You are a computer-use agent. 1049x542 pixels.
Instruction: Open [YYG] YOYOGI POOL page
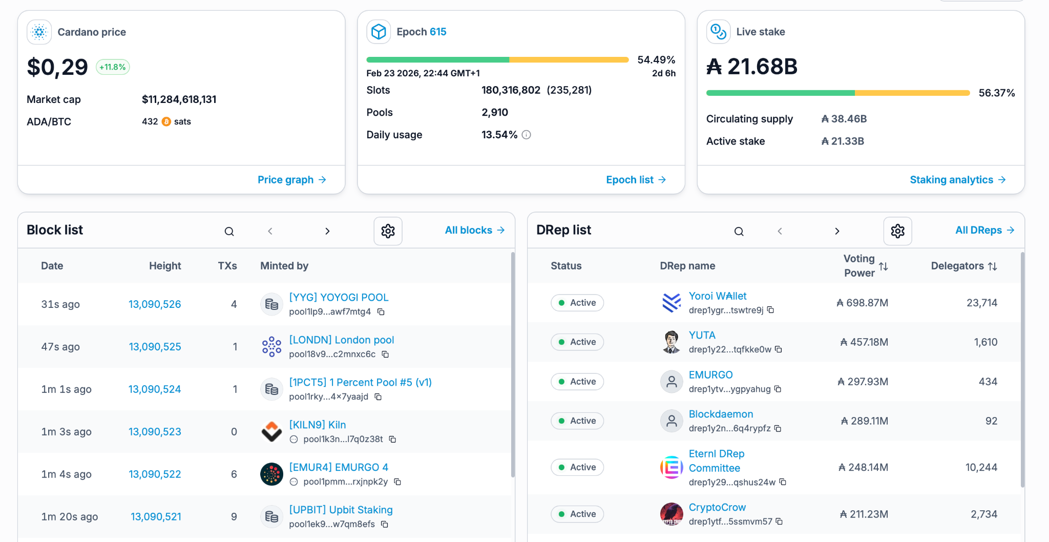click(339, 298)
